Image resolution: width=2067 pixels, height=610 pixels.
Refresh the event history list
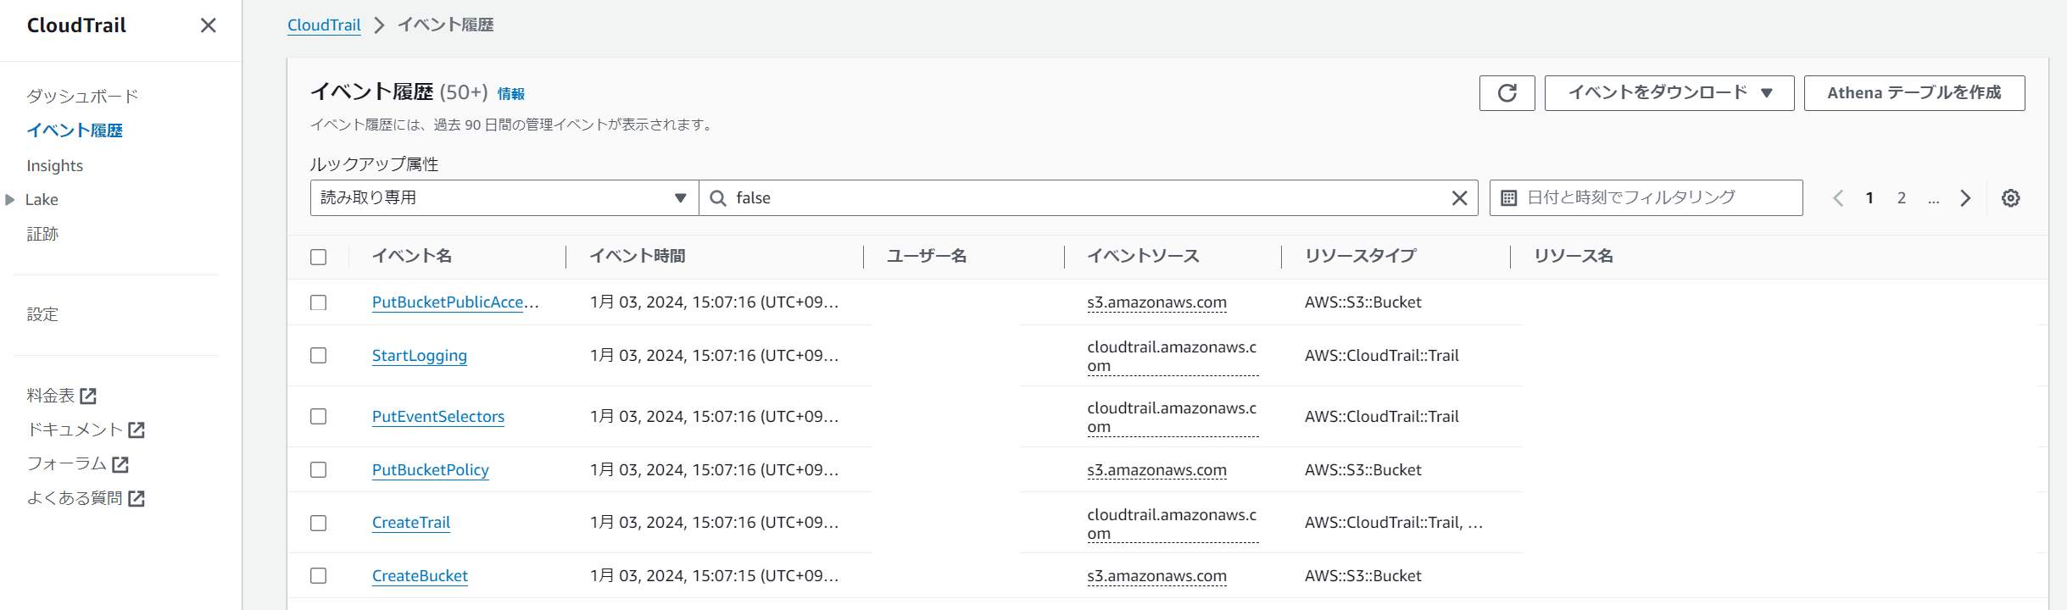pos(1507,93)
